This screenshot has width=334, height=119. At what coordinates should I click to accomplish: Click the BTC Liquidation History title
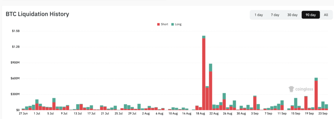pyautogui.click(x=37, y=14)
